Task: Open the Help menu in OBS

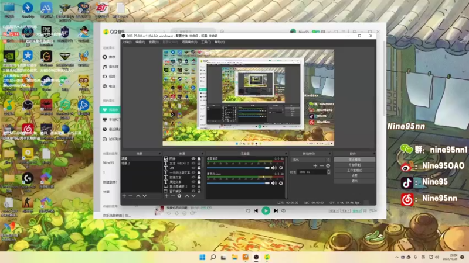Action: 219,42
